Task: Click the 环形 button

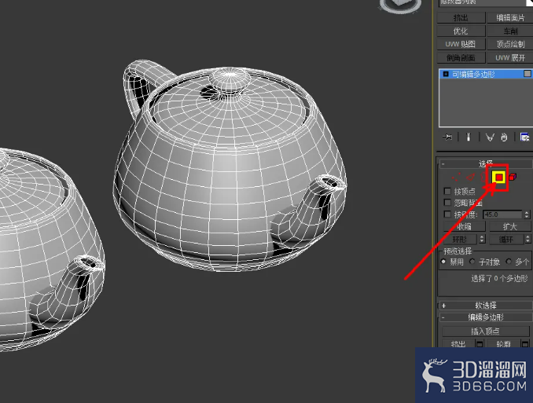Action: (x=461, y=240)
